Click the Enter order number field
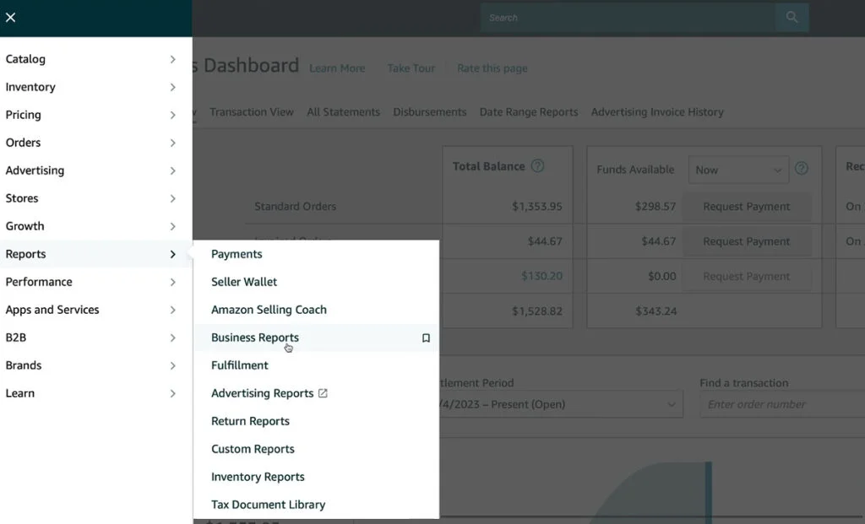The width and height of the screenshot is (865, 524). click(x=780, y=404)
